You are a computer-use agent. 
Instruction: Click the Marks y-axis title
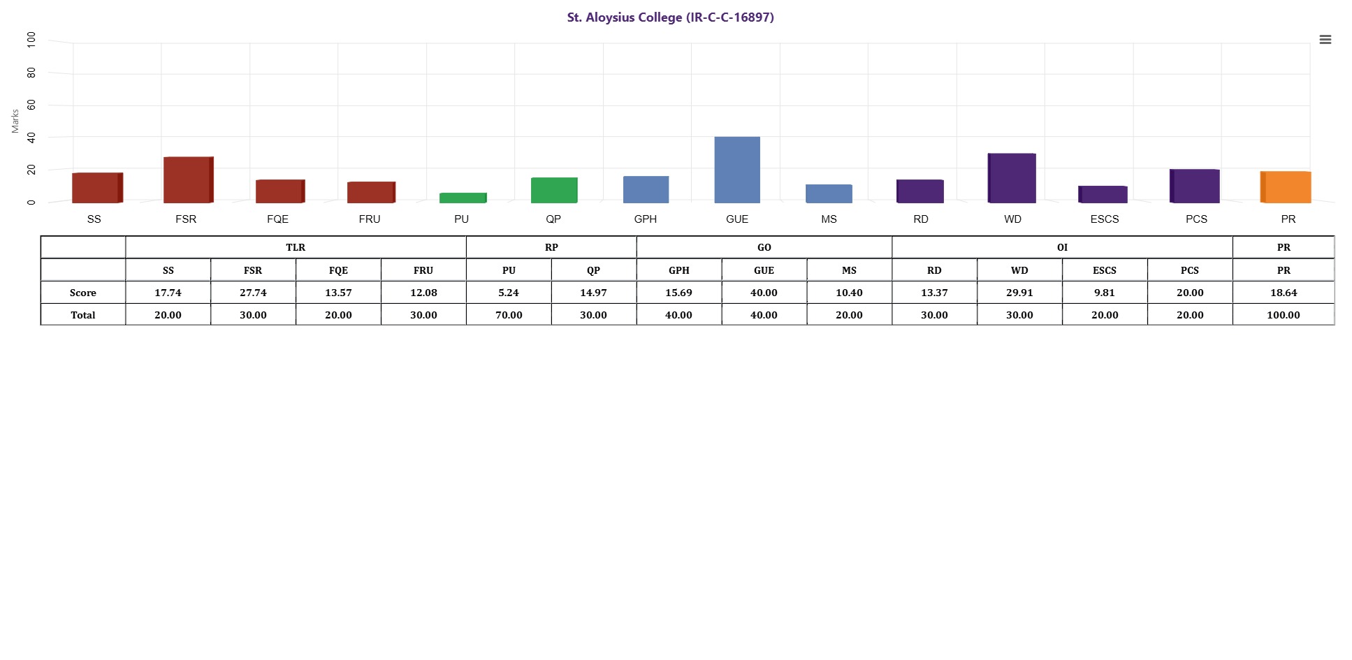click(x=15, y=121)
